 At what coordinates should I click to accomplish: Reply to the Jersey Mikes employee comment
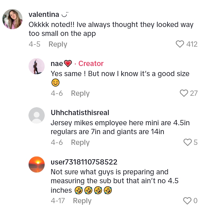(80, 142)
